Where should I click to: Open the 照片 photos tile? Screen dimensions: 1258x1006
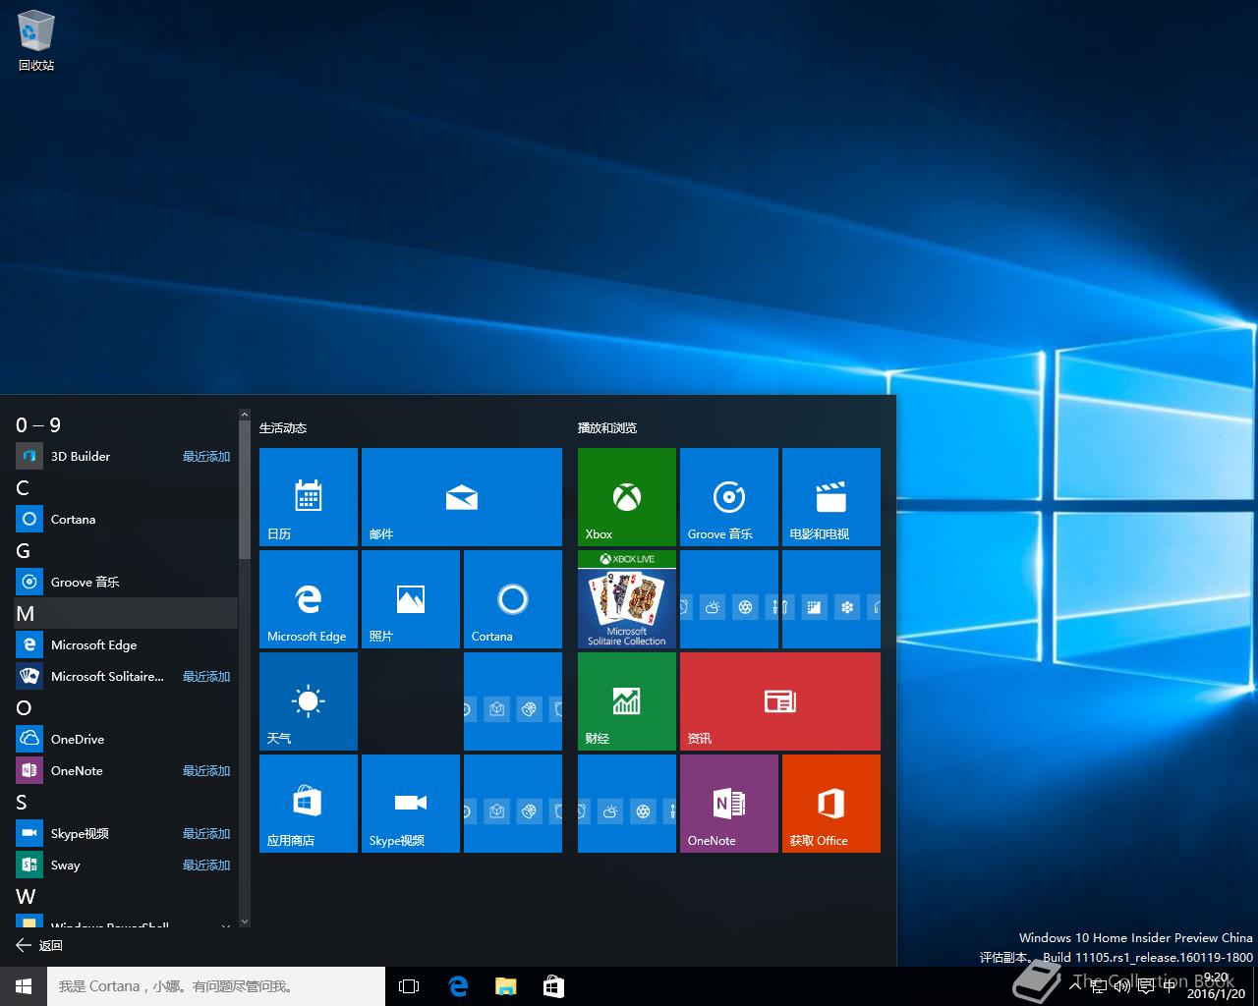tap(411, 599)
